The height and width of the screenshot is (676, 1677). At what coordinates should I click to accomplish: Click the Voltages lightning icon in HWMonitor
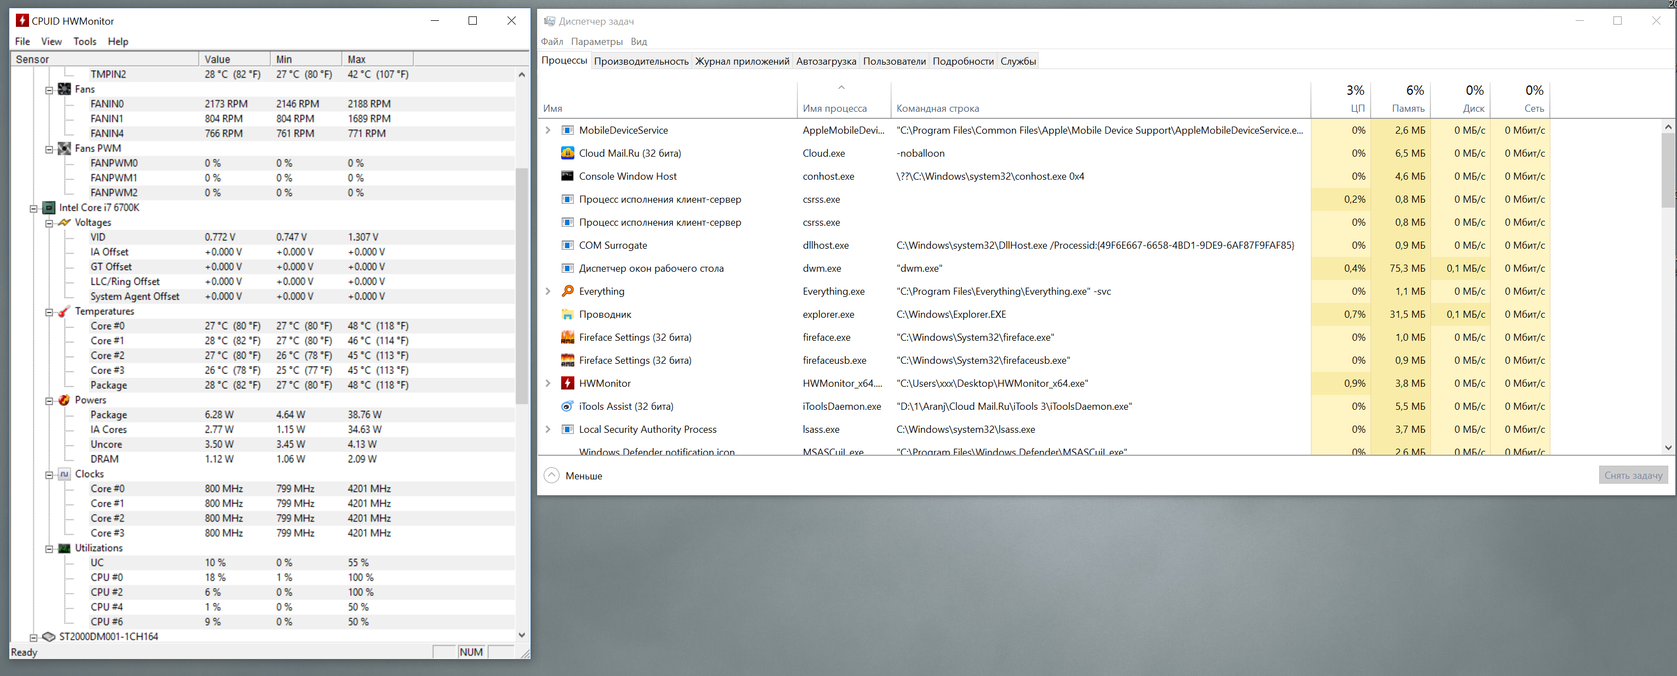pyautogui.click(x=65, y=222)
